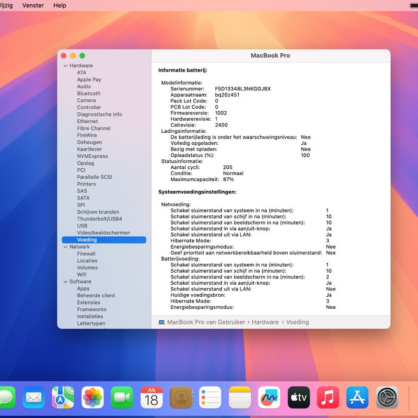Select ATA in the sidebar
This screenshot has height=418, width=418.
(x=82, y=73)
